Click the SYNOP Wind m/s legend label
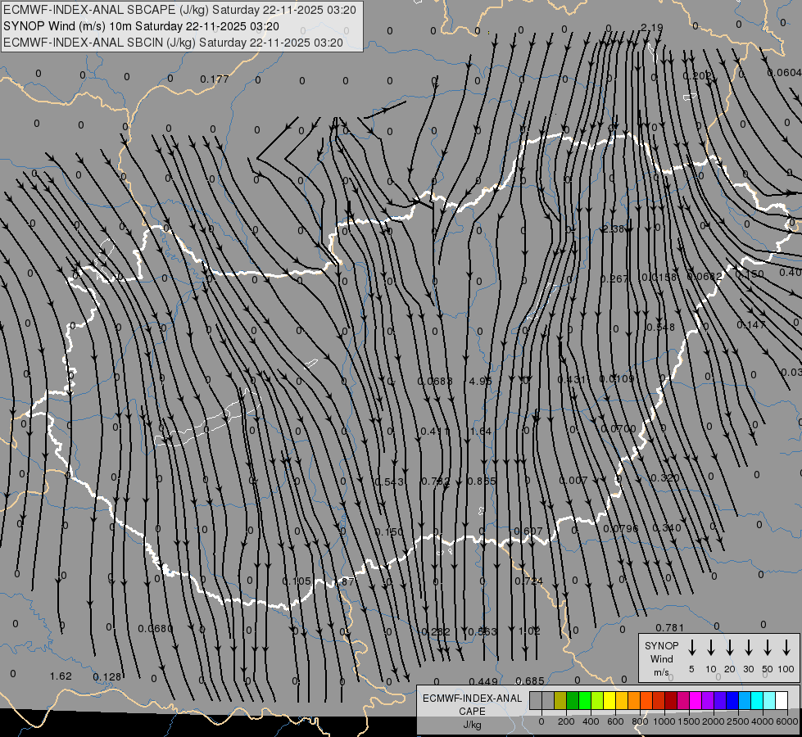 point(661,658)
